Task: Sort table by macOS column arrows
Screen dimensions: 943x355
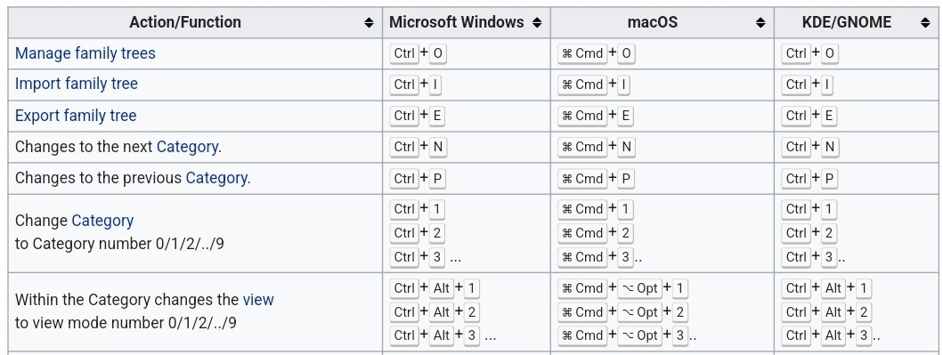Action: (x=760, y=23)
